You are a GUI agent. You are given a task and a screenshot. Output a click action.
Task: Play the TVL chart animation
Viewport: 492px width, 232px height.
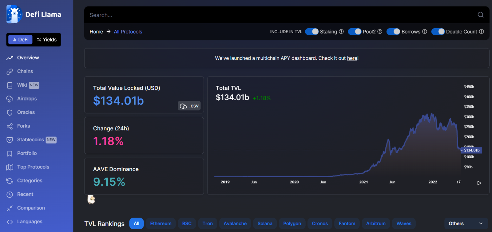tap(479, 183)
